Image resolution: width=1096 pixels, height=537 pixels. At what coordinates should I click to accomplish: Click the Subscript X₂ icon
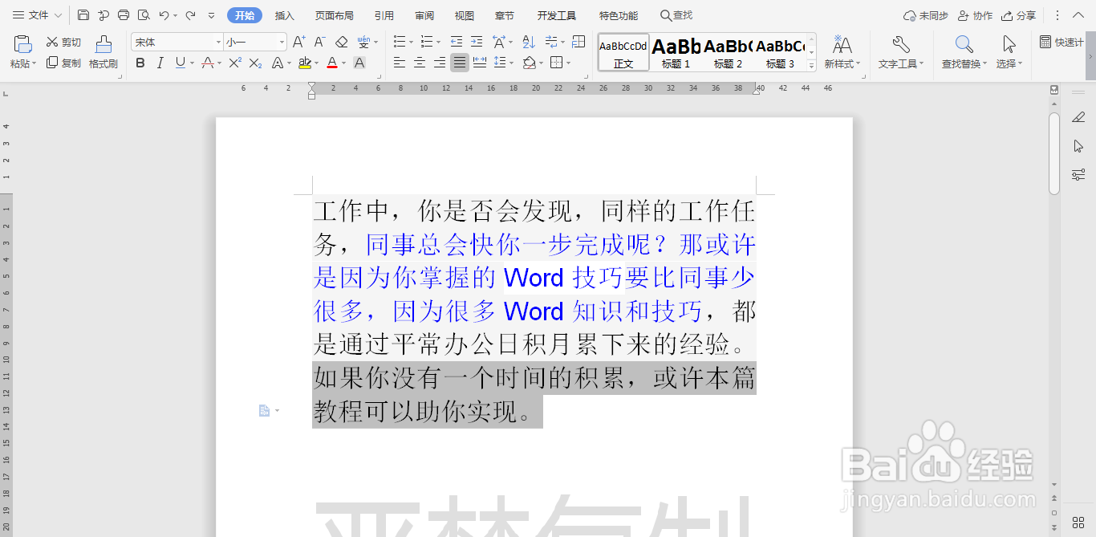[x=255, y=63]
